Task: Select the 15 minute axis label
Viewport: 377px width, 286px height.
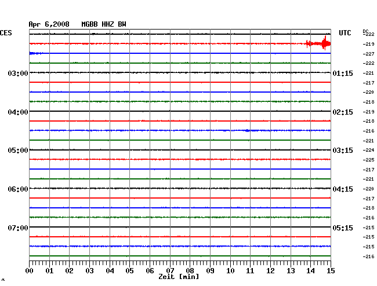Action: pos(331,270)
